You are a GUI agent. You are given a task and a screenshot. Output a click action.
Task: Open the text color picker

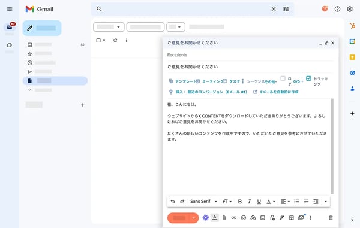pos(271,202)
